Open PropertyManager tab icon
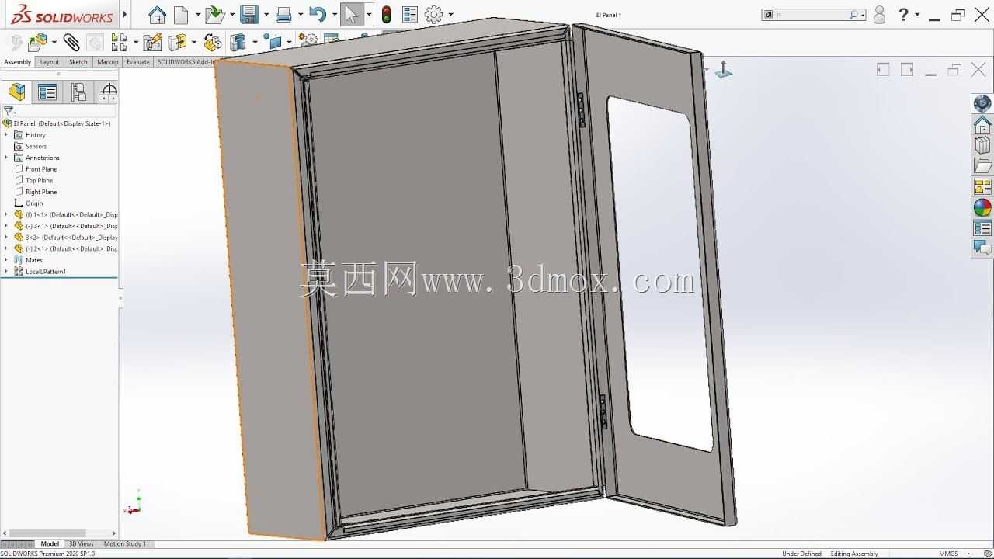994x559 pixels. pos(47,92)
